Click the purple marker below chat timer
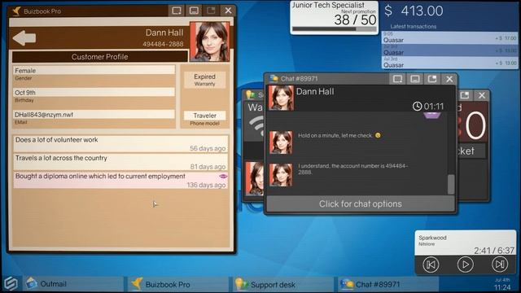The height and width of the screenshot is (293, 521). click(x=432, y=116)
